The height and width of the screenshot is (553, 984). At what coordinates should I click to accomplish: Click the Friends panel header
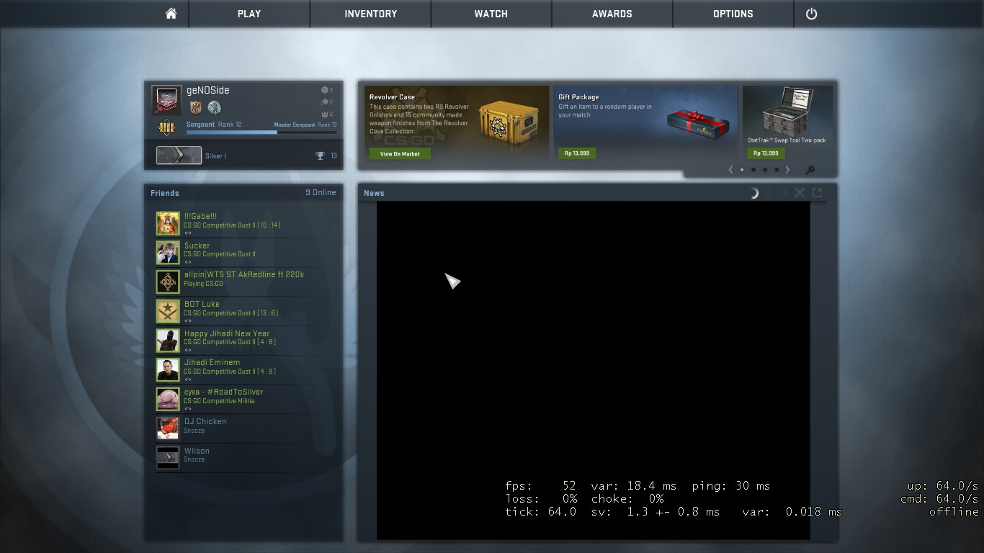[x=165, y=193]
